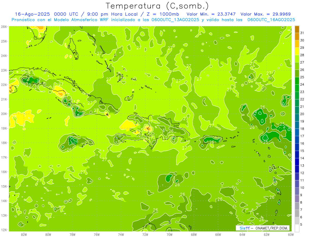Click the 21N latitude axis label
This screenshot has width=309, height=238.
[x=4, y=99]
